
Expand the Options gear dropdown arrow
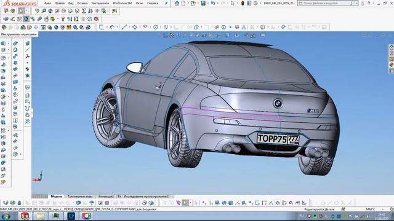[260, 3]
